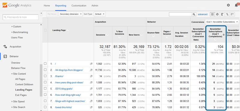Open the Secondary dimension dropdown
Image resolution: width=240 pixels, height=111 pixels.
click(x=70, y=14)
